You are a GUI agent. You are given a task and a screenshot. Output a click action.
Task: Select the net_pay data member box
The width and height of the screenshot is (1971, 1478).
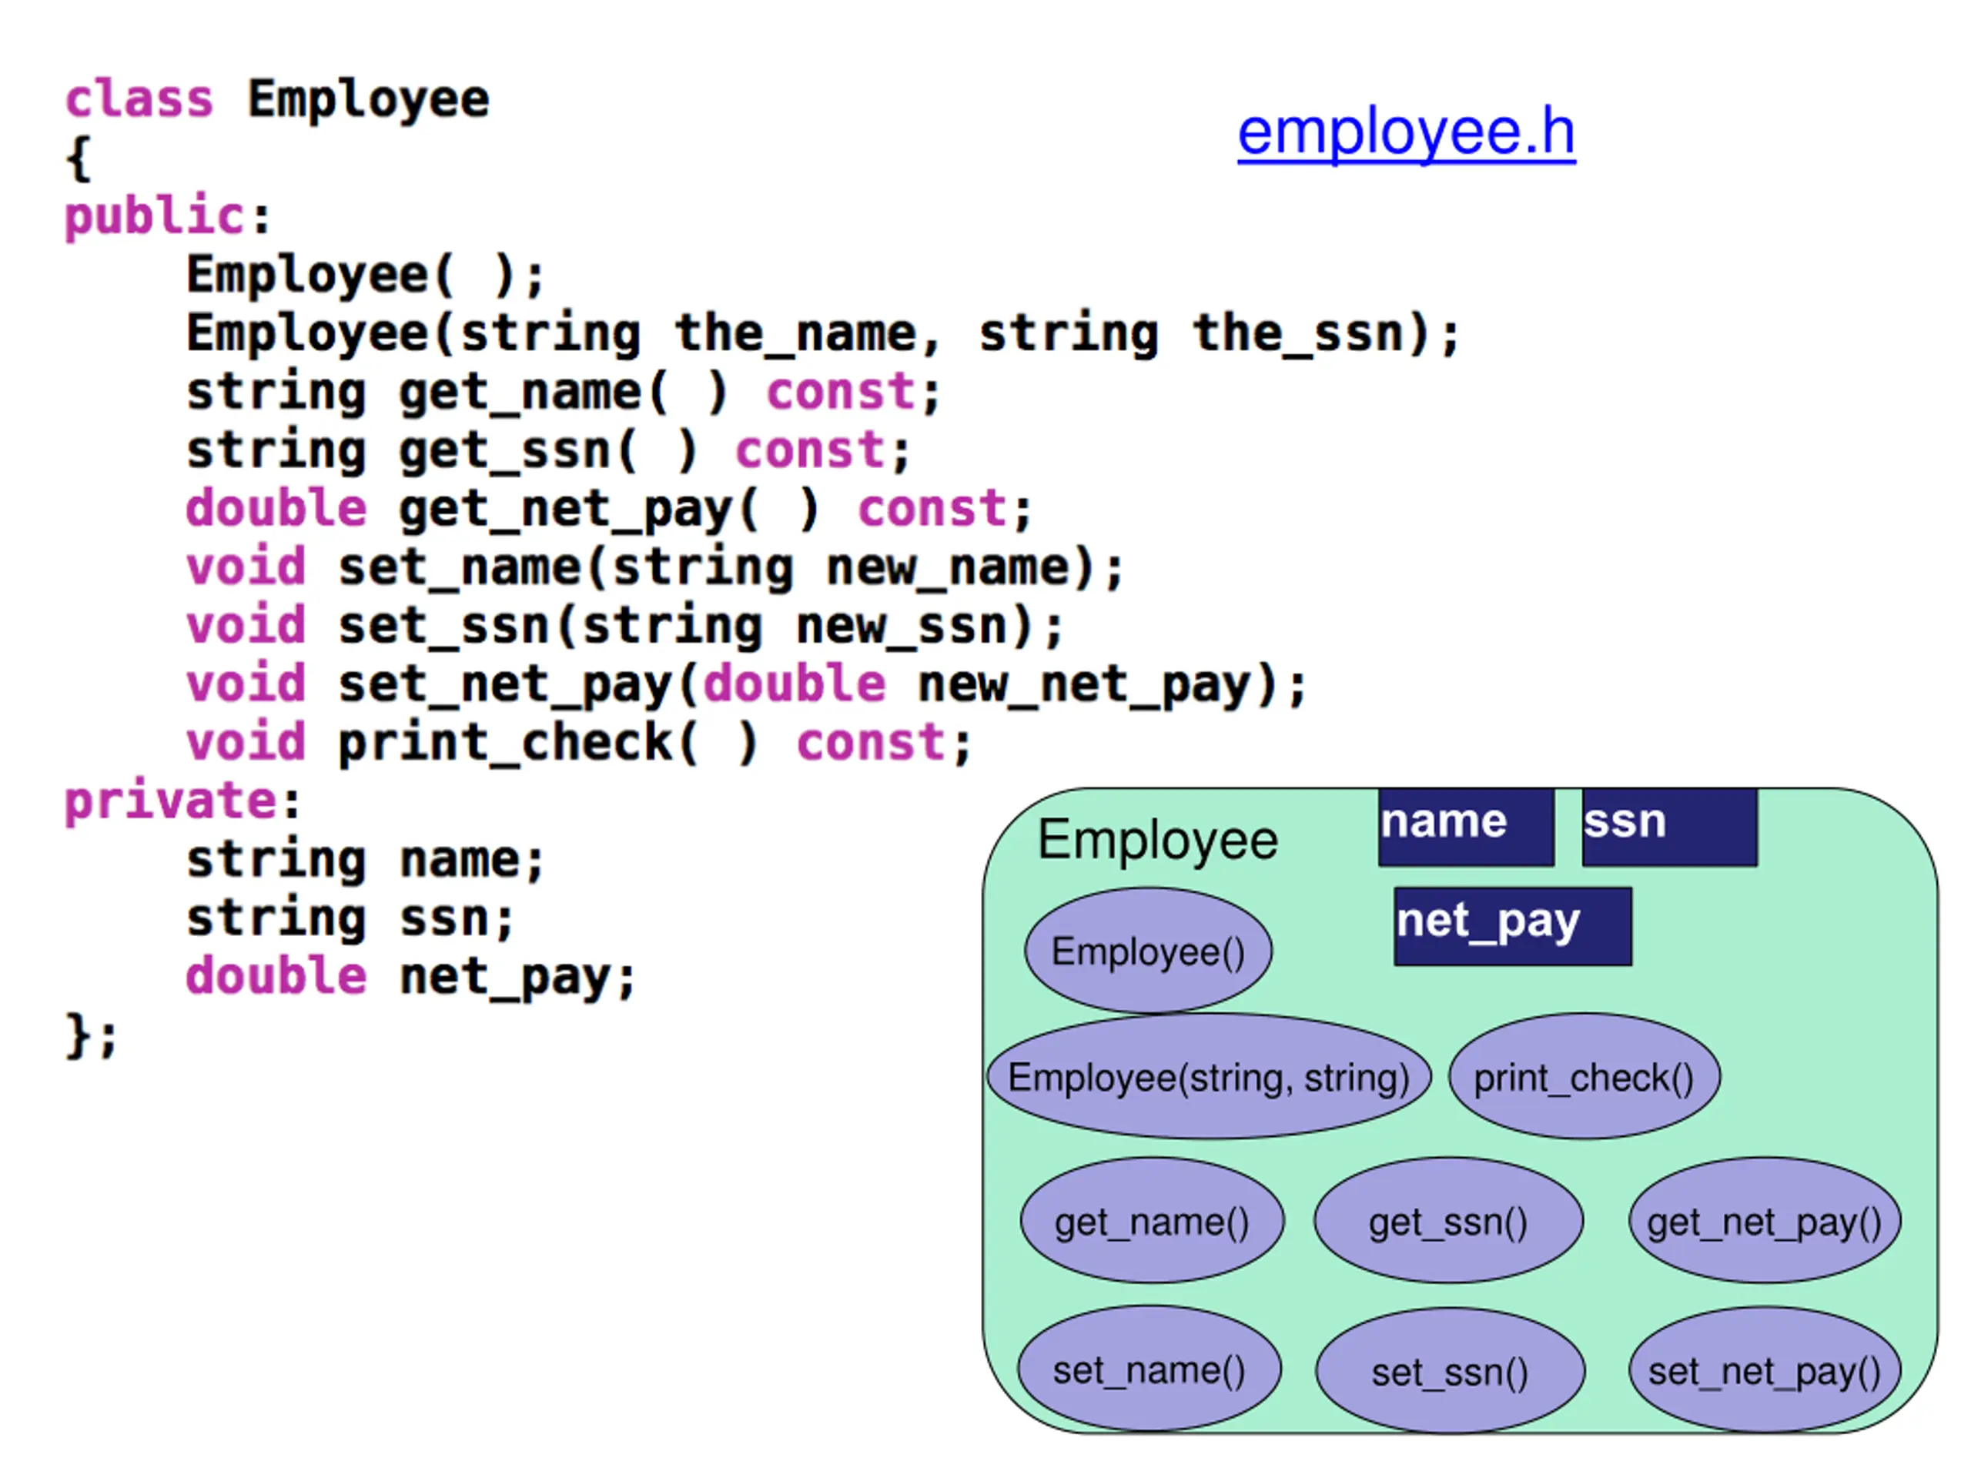pyautogui.click(x=1513, y=925)
